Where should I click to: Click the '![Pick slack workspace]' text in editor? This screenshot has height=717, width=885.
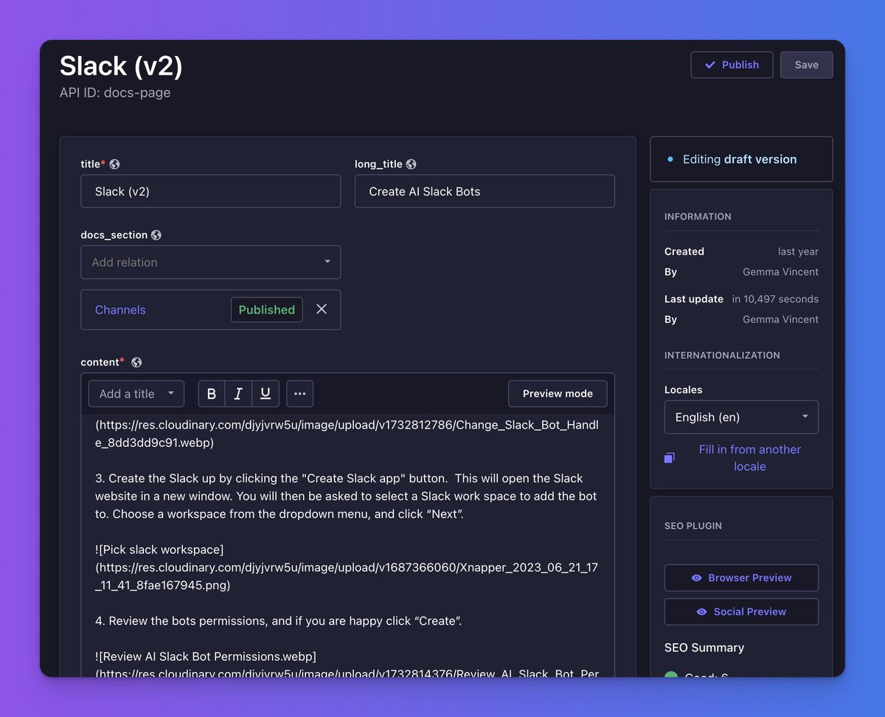click(159, 550)
